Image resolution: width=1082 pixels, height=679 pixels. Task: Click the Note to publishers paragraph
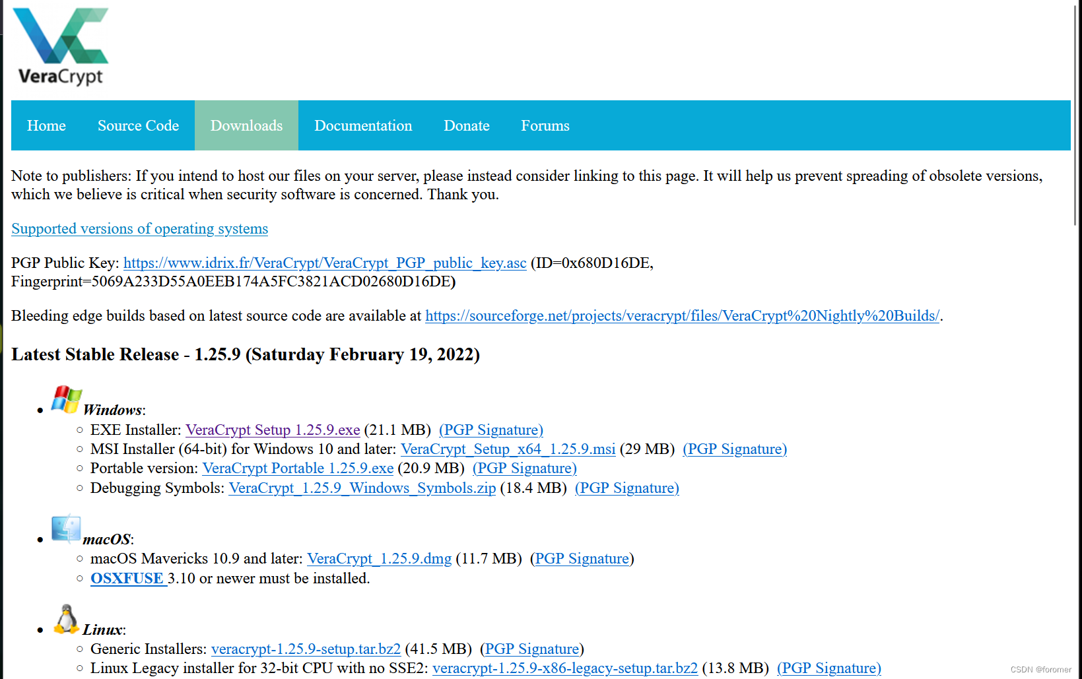coord(527,185)
